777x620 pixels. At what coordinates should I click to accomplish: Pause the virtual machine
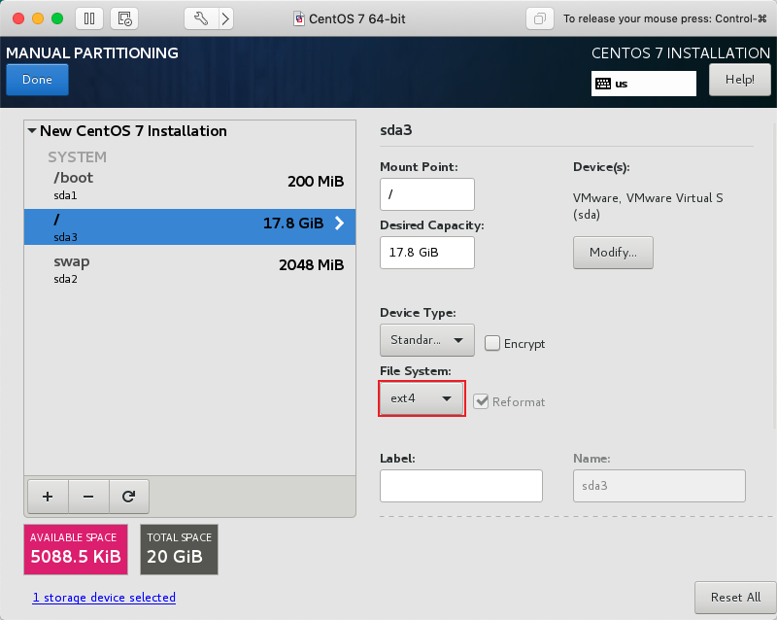click(x=89, y=18)
